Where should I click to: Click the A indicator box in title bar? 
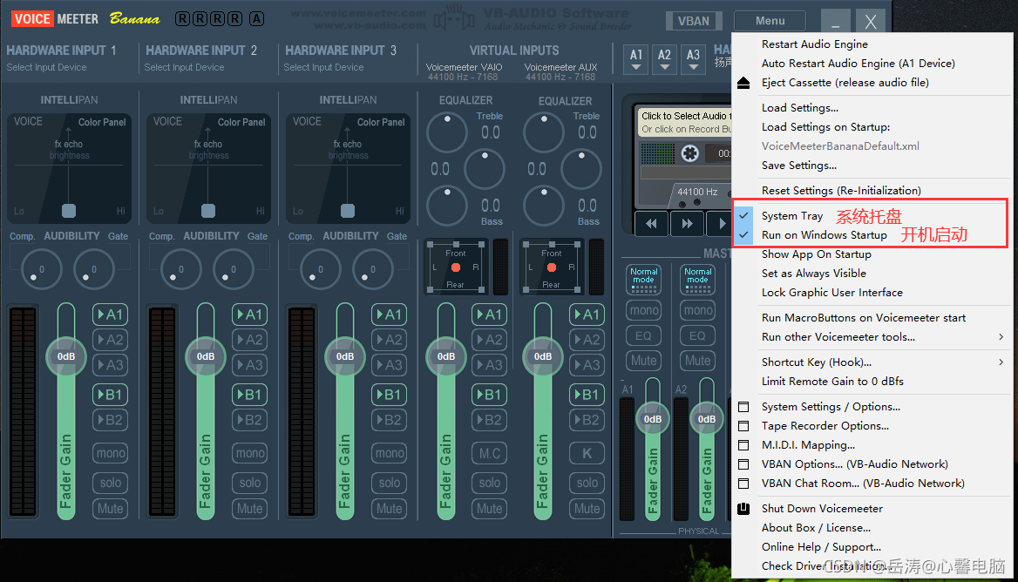[x=257, y=19]
